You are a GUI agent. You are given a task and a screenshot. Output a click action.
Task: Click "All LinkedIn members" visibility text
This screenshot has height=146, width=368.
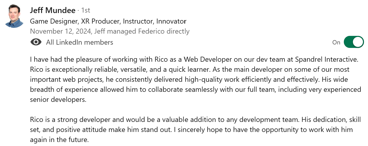pyautogui.click(x=80, y=42)
